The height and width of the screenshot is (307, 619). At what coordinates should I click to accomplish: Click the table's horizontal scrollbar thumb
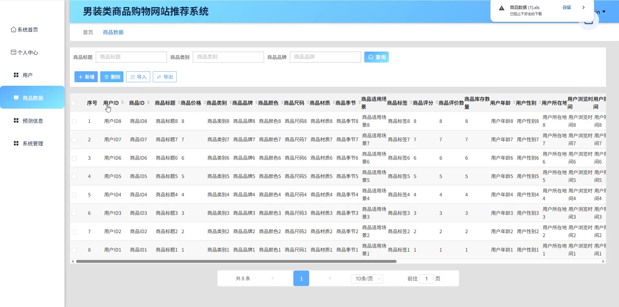pos(236,262)
